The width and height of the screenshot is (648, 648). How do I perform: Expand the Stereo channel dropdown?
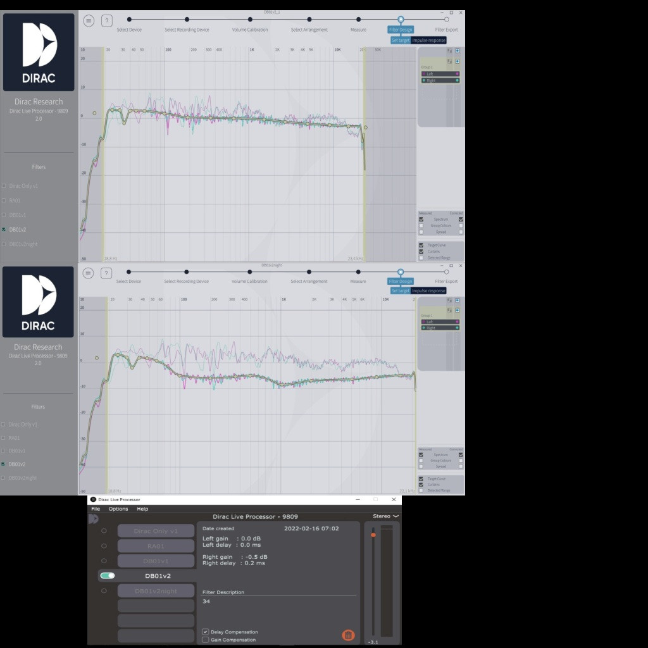click(386, 516)
